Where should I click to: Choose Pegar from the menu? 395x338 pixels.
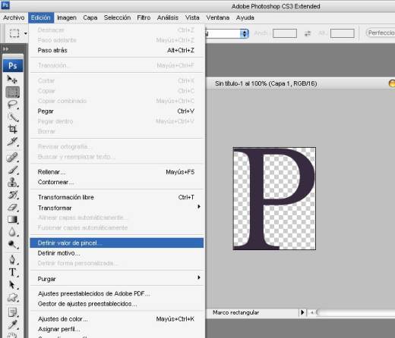116,111
